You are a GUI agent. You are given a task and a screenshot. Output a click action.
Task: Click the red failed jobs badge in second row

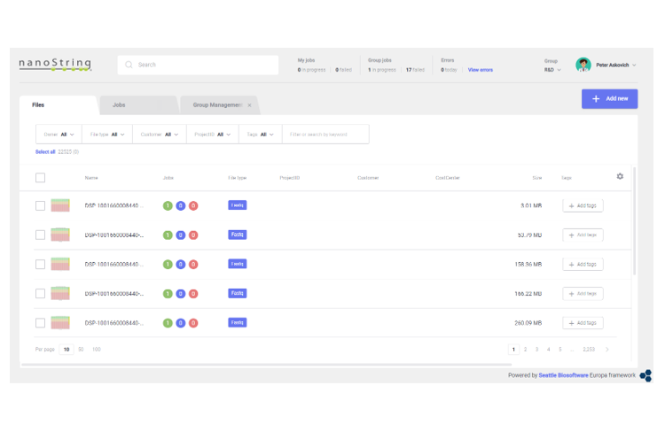click(193, 235)
